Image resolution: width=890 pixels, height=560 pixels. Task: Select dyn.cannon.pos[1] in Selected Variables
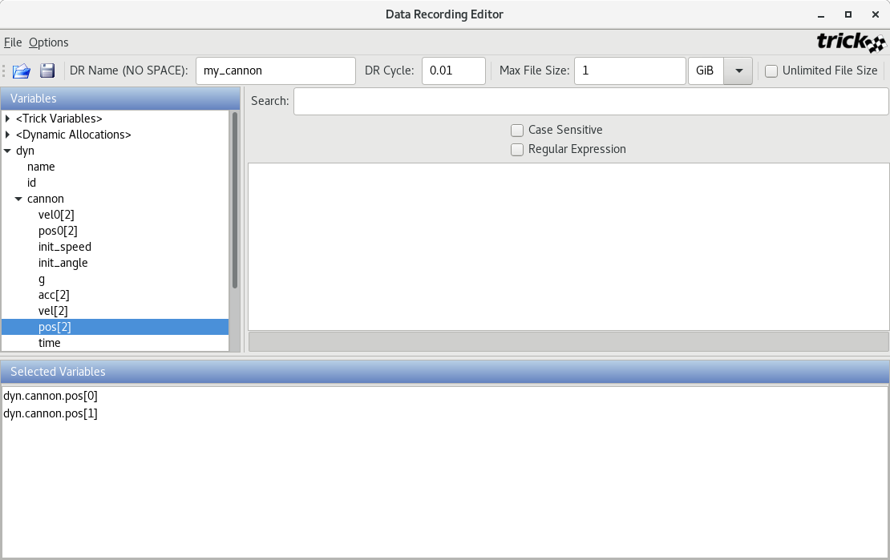pyautogui.click(x=51, y=413)
